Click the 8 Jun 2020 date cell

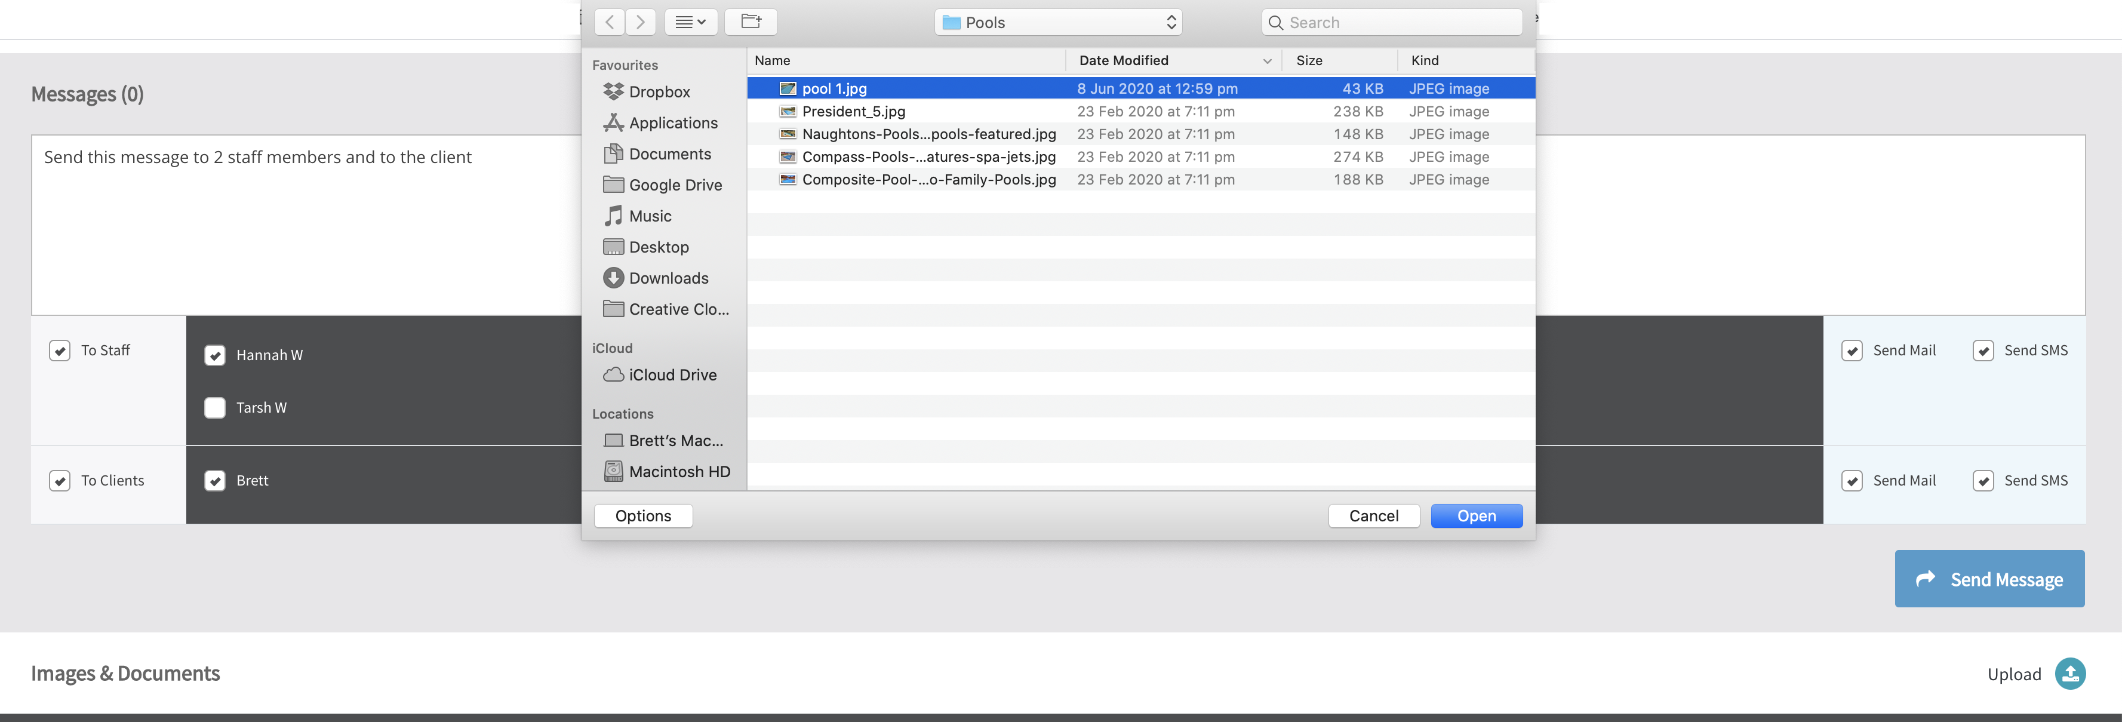point(1157,88)
